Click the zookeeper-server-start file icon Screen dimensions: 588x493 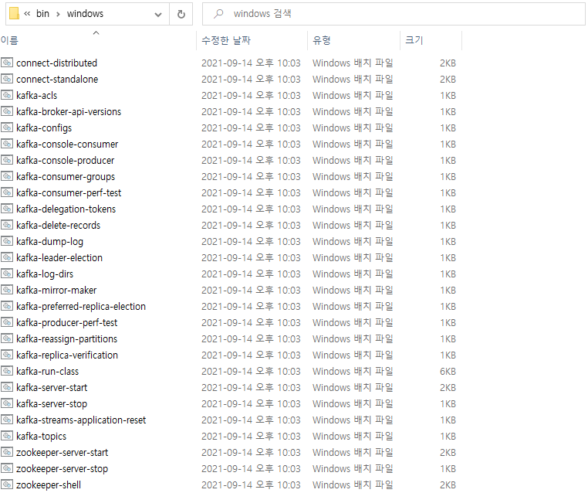pos(7,452)
